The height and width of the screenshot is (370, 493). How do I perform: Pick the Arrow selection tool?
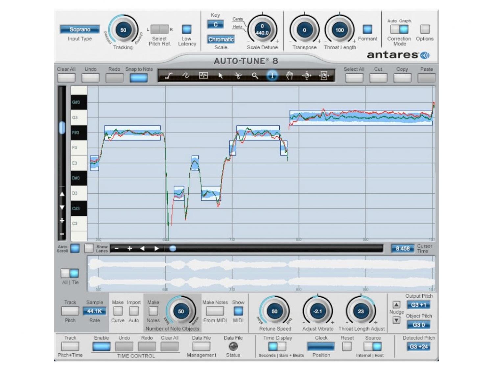click(221, 76)
